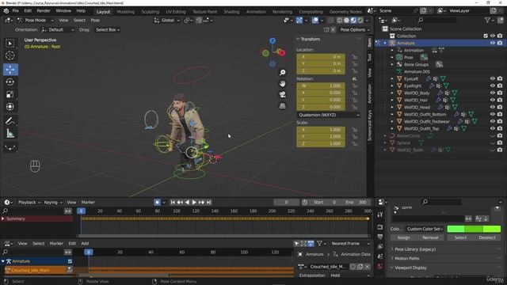This screenshot has width=507, height=285.
Task: Toggle Scene Collection exclude checkbox
Action: click(486, 36)
